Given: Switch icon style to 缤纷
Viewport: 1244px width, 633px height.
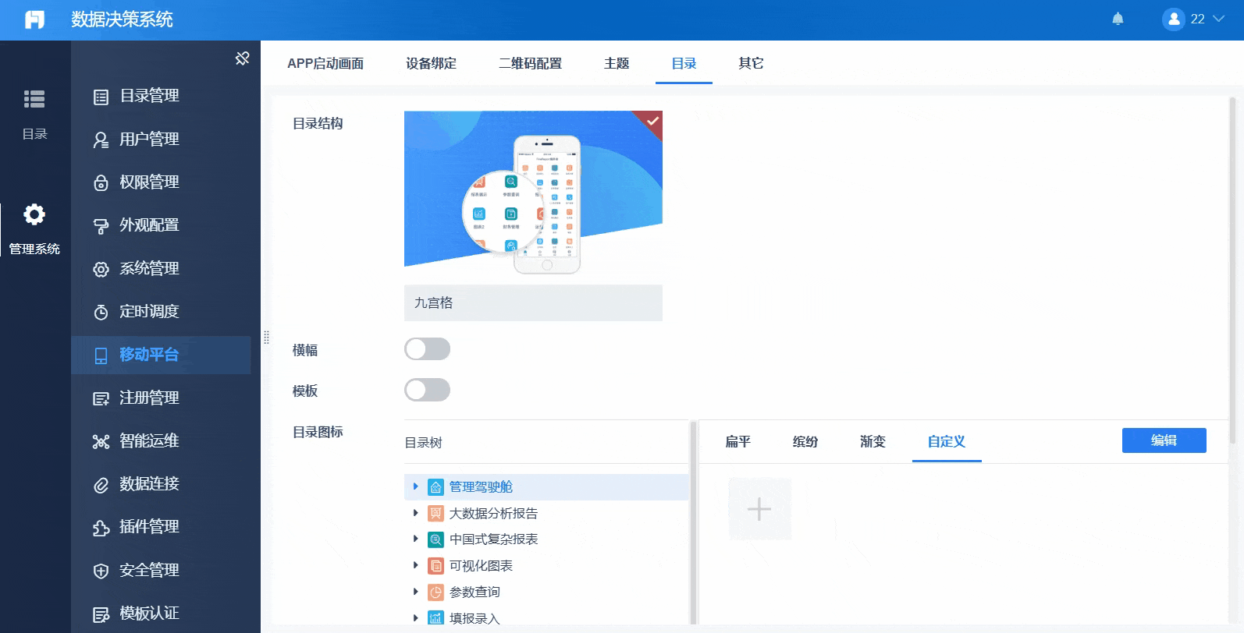Looking at the screenshot, I should [805, 441].
